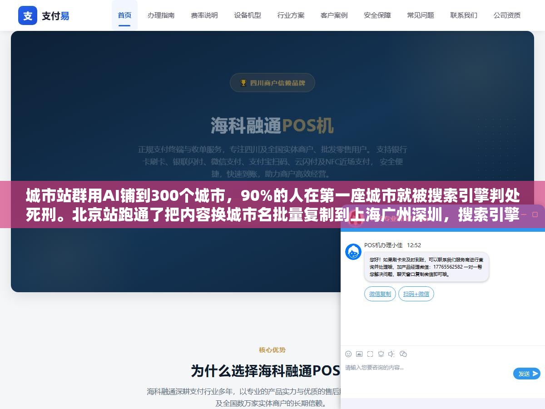The height and width of the screenshot is (409, 545).
Task: Click the 12:52 chat timestamp
Action: coord(414,245)
